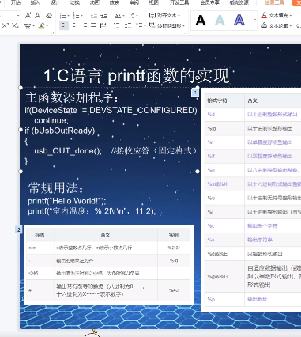Click the '%x或%X' cell in format table
The height and width of the screenshot is (337, 301).
click(224, 184)
